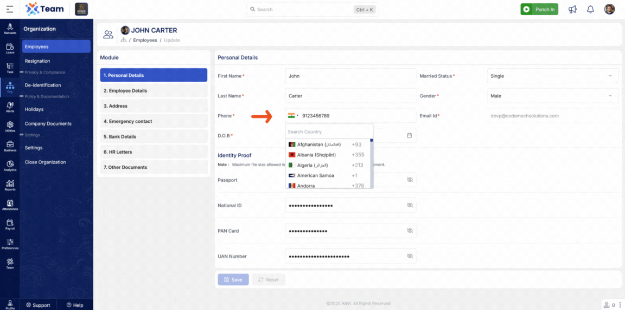Click the announcements megaphone icon

pos(572,9)
